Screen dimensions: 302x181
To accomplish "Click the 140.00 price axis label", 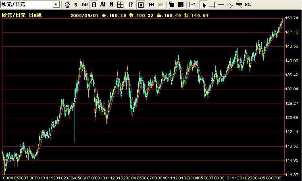I will pos(292,60).
